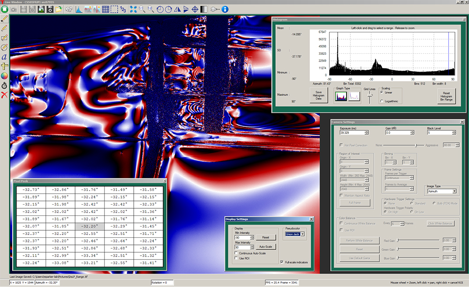
Task: Click the green stop capture button
Action: (x=5, y=9)
